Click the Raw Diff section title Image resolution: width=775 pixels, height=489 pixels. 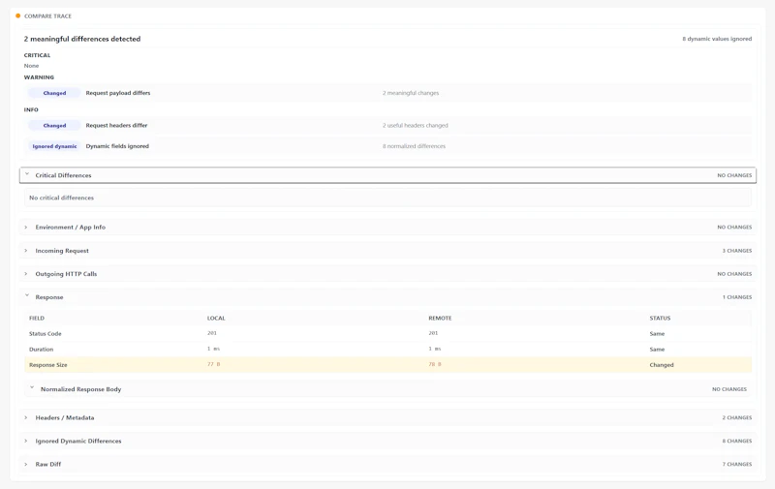tap(47, 464)
